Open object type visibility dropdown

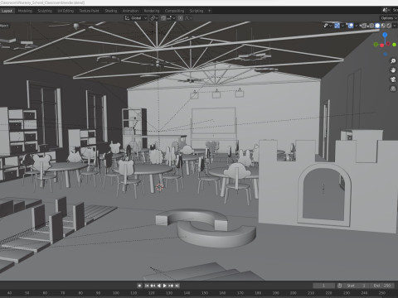click(x=328, y=26)
